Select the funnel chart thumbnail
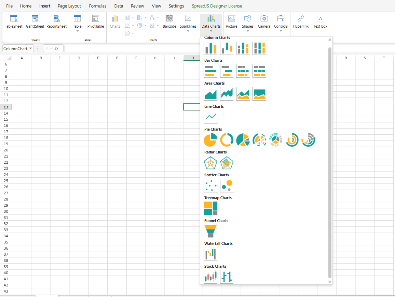395x297 pixels. [x=210, y=231]
